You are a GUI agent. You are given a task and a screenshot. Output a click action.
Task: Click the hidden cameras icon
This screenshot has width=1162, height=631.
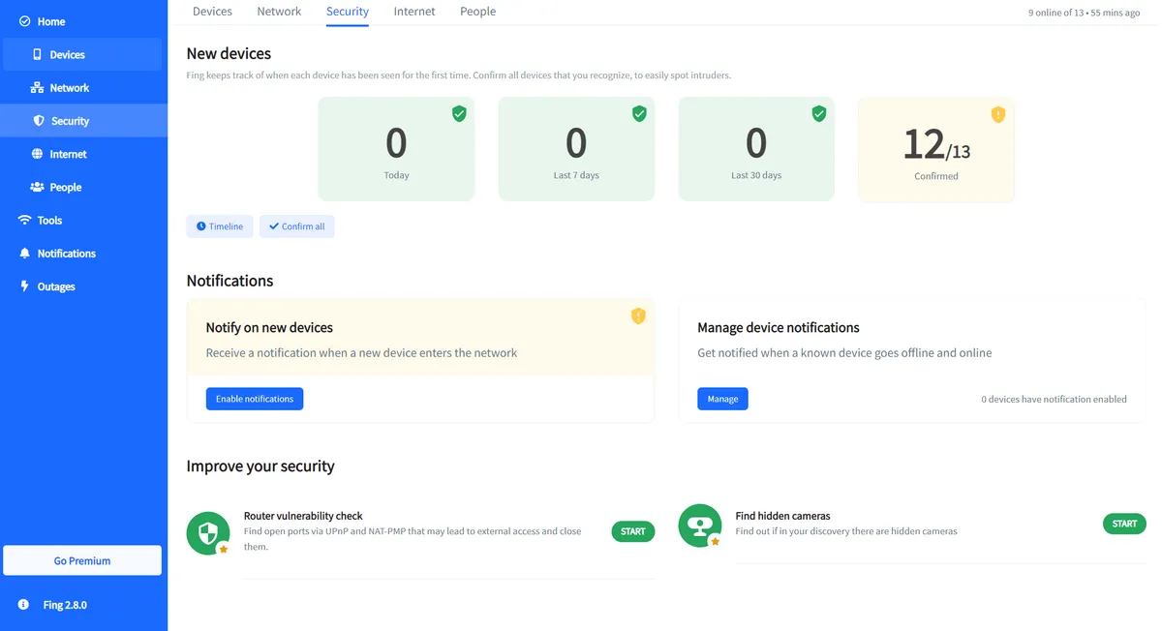tap(699, 526)
